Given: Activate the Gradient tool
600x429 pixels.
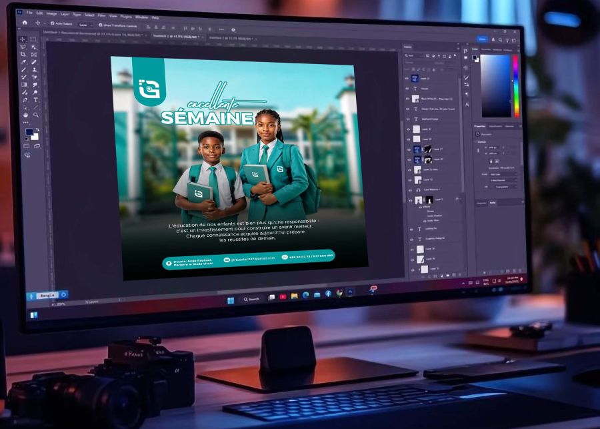Looking at the screenshot, I should [25, 85].
